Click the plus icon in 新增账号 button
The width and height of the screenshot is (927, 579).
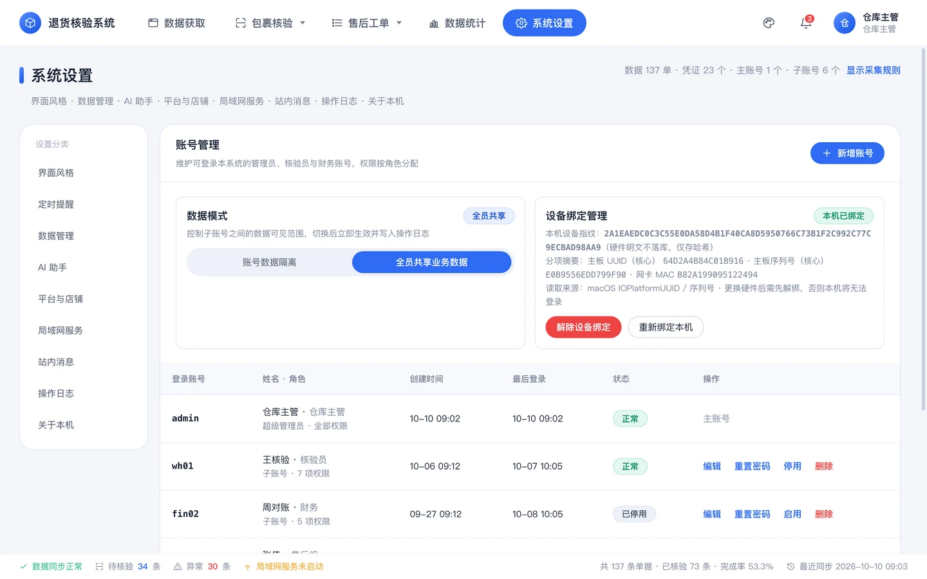(827, 153)
